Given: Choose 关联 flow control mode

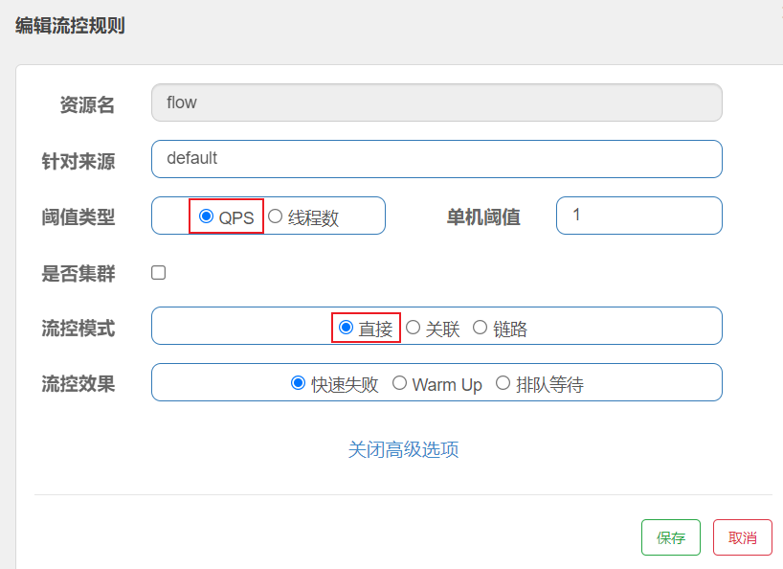Looking at the screenshot, I should click(x=414, y=328).
